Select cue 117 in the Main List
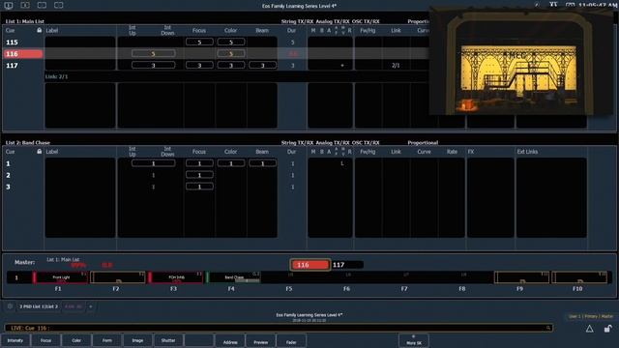Image resolution: width=619 pixels, height=348 pixels. tap(12, 66)
